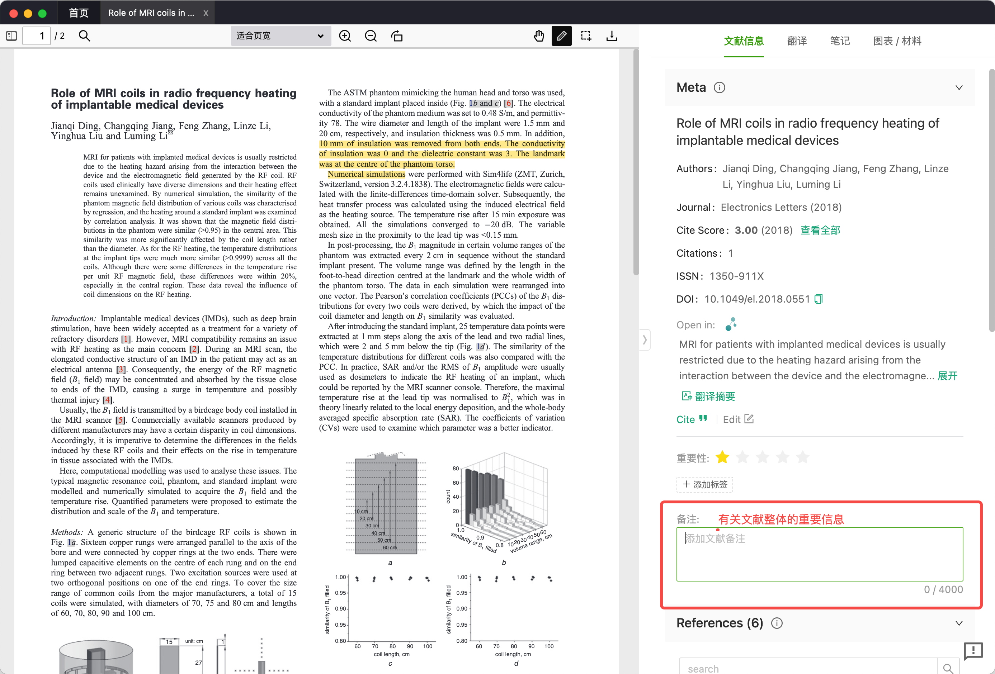Download the PDF file
This screenshot has width=995, height=674.
612,36
